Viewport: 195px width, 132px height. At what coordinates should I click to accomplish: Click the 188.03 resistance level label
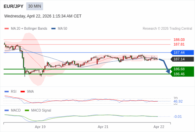(x=179, y=40)
